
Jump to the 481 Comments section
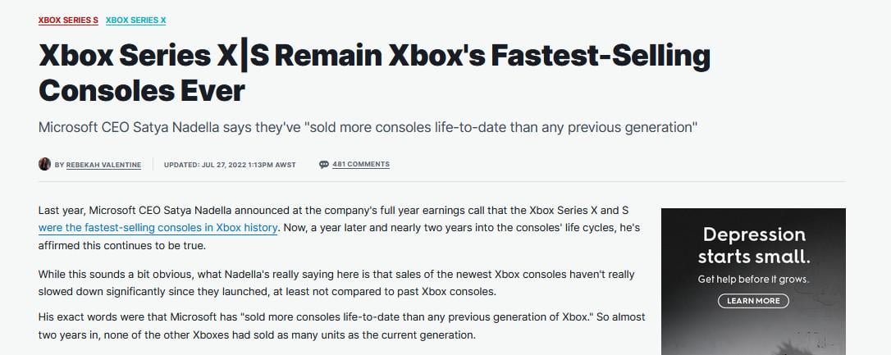[x=360, y=165]
